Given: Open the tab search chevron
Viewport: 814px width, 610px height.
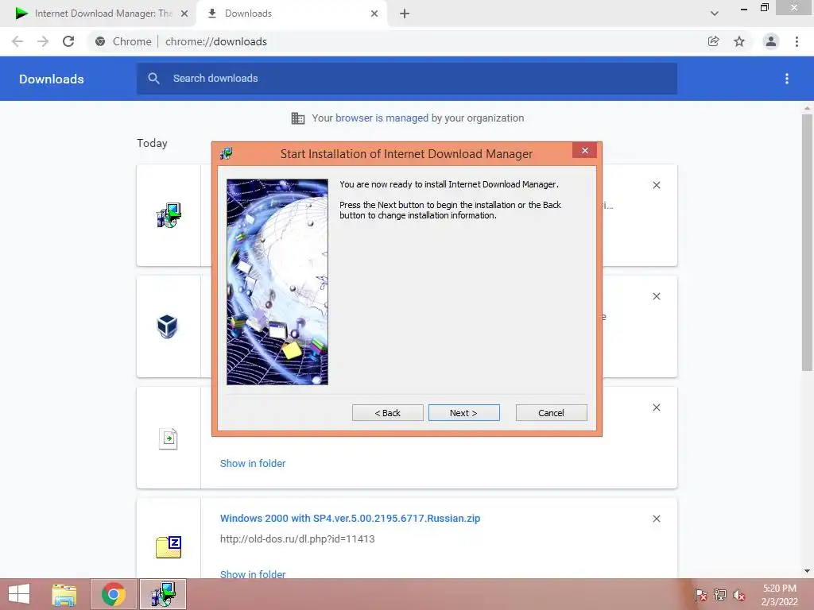Looking at the screenshot, I should click(715, 14).
